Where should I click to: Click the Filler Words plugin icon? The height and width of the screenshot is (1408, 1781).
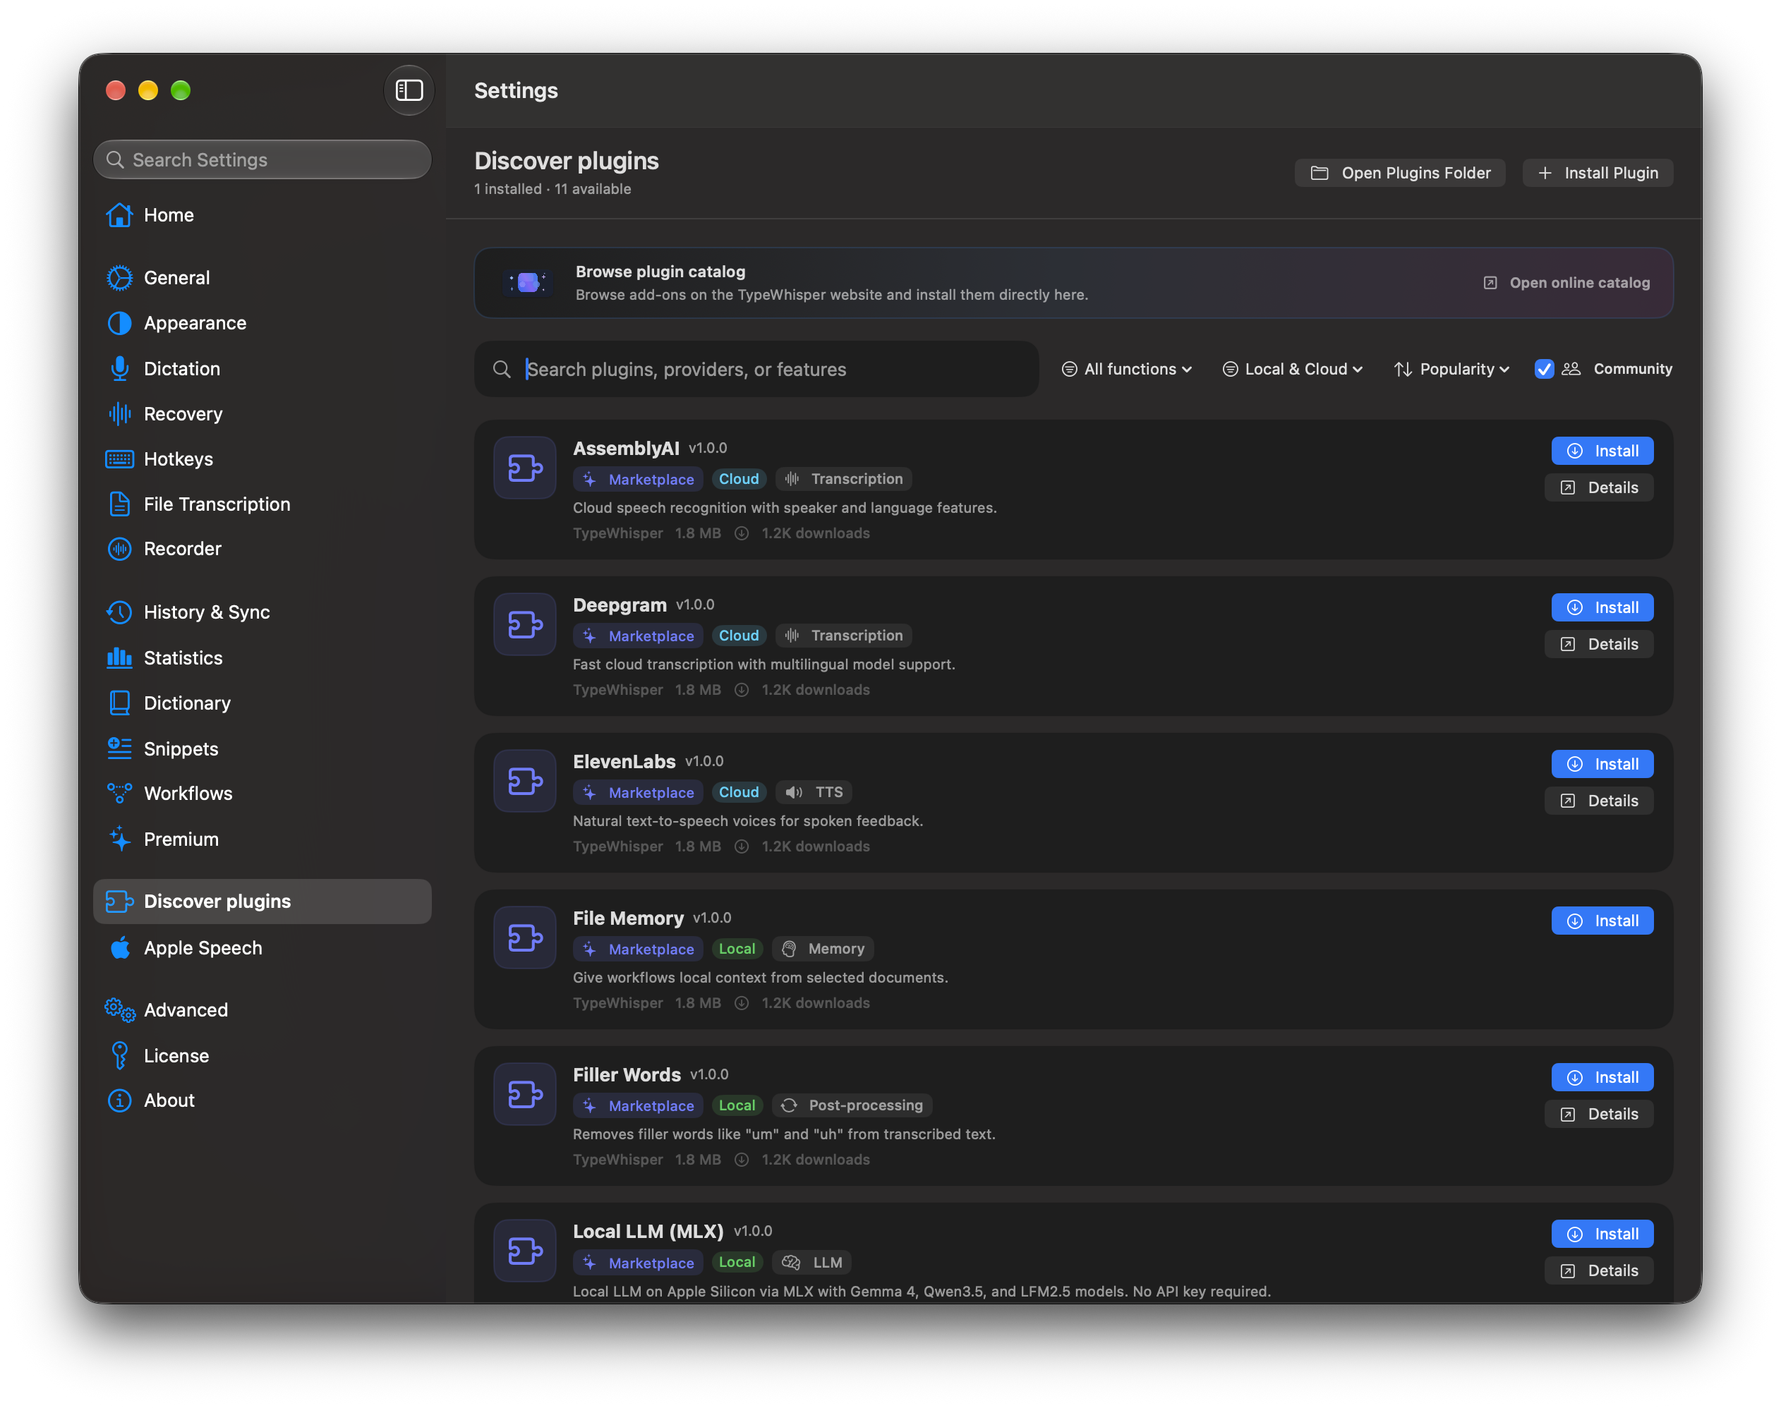click(x=524, y=1094)
